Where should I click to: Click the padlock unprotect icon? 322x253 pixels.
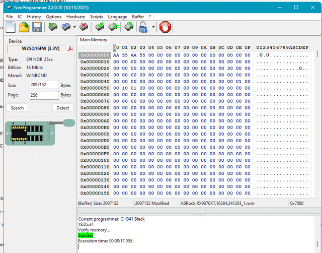143,27
